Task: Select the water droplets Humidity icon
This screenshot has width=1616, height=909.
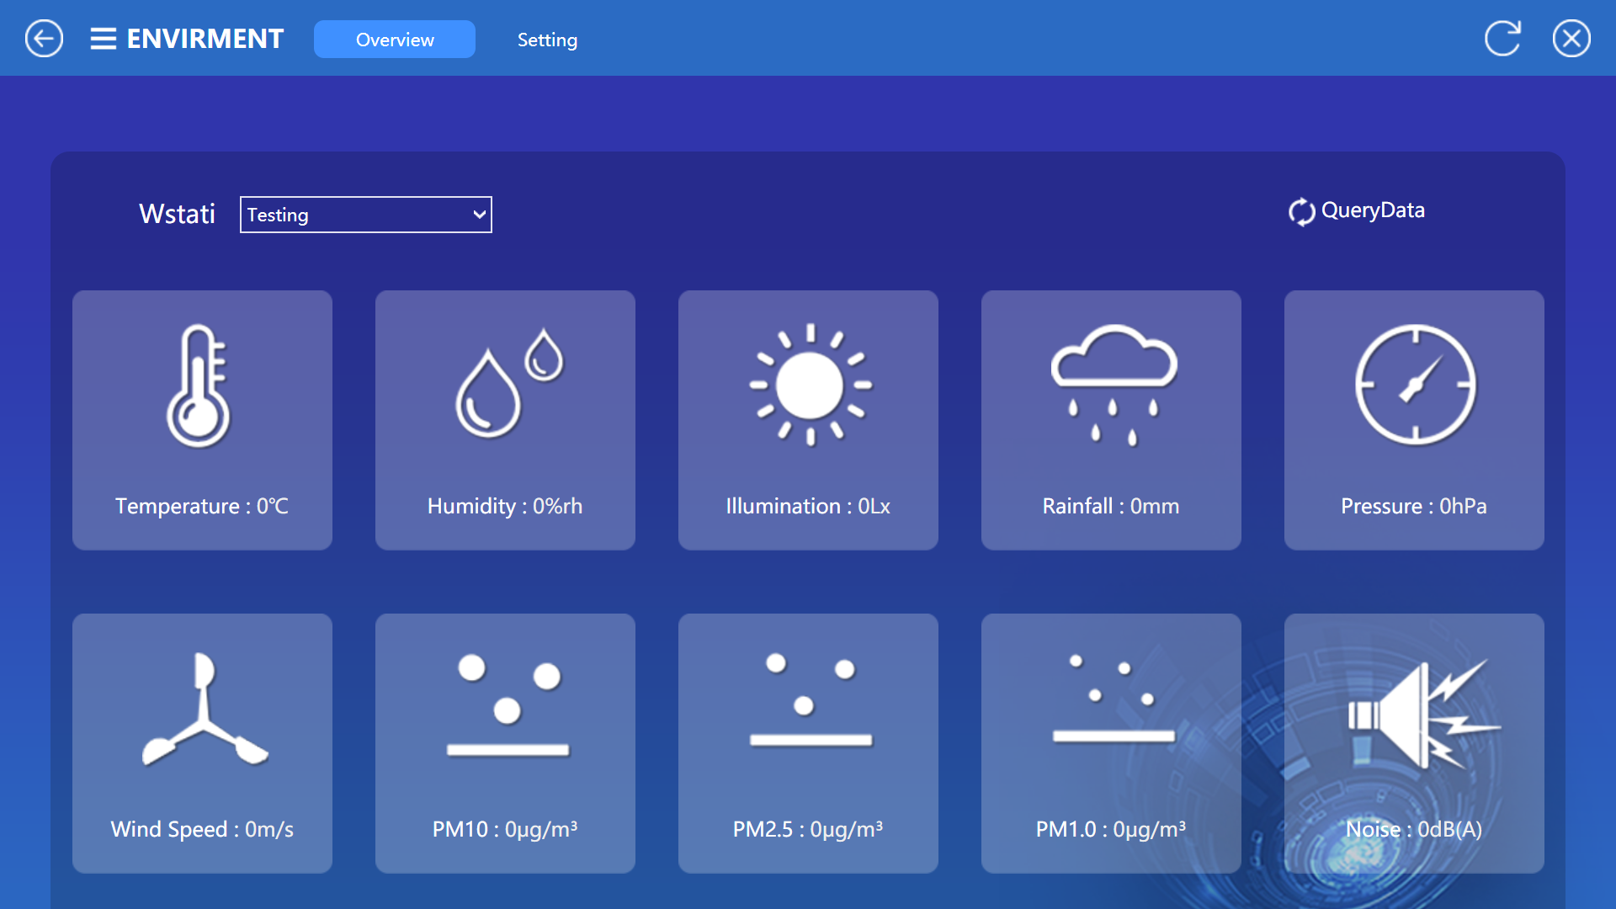Action: 509,383
